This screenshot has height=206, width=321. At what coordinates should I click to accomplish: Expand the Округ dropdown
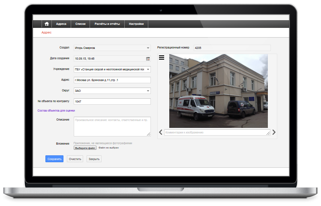(148, 91)
